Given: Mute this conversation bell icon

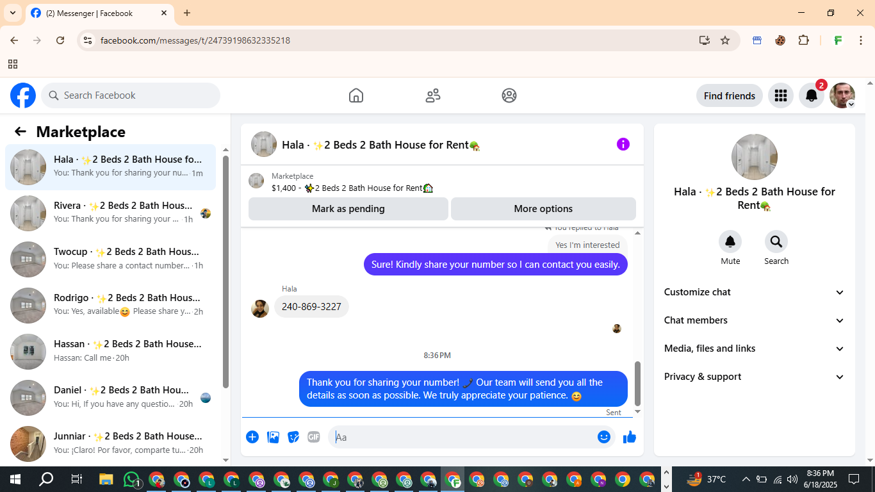Looking at the screenshot, I should point(730,242).
